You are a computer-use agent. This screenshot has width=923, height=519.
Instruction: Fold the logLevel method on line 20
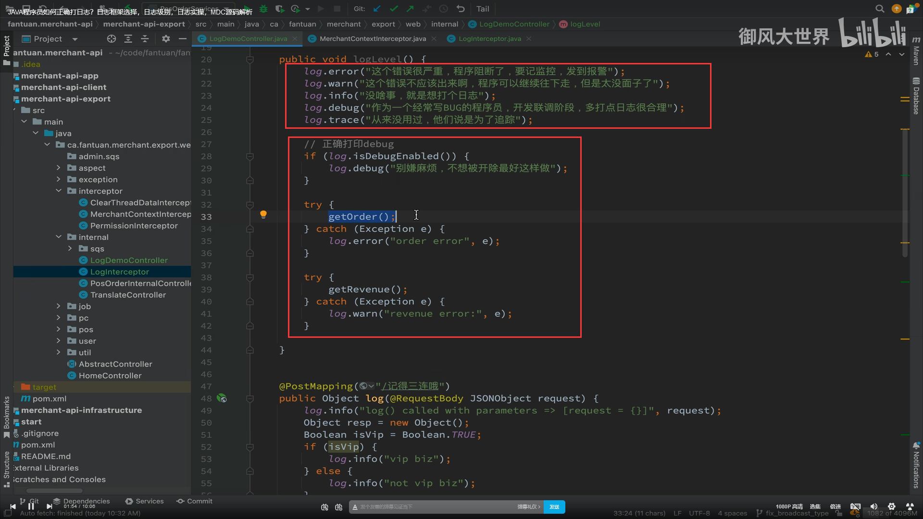[x=250, y=60]
